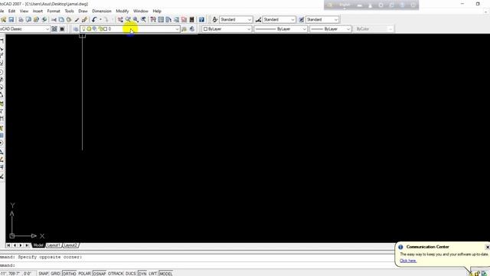Image resolution: width=490 pixels, height=276 pixels.
Task: Click the Cut scissors icon
Action: [x=54, y=19]
